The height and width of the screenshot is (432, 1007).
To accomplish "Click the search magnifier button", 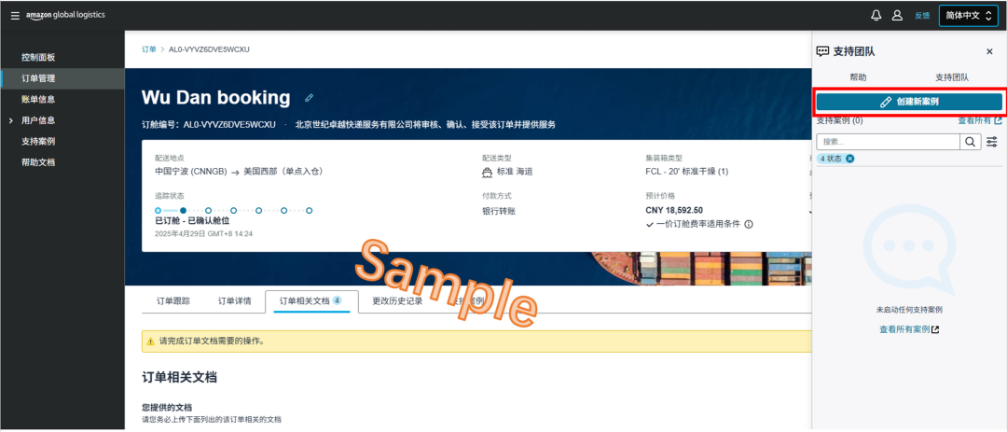I will 971,142.
